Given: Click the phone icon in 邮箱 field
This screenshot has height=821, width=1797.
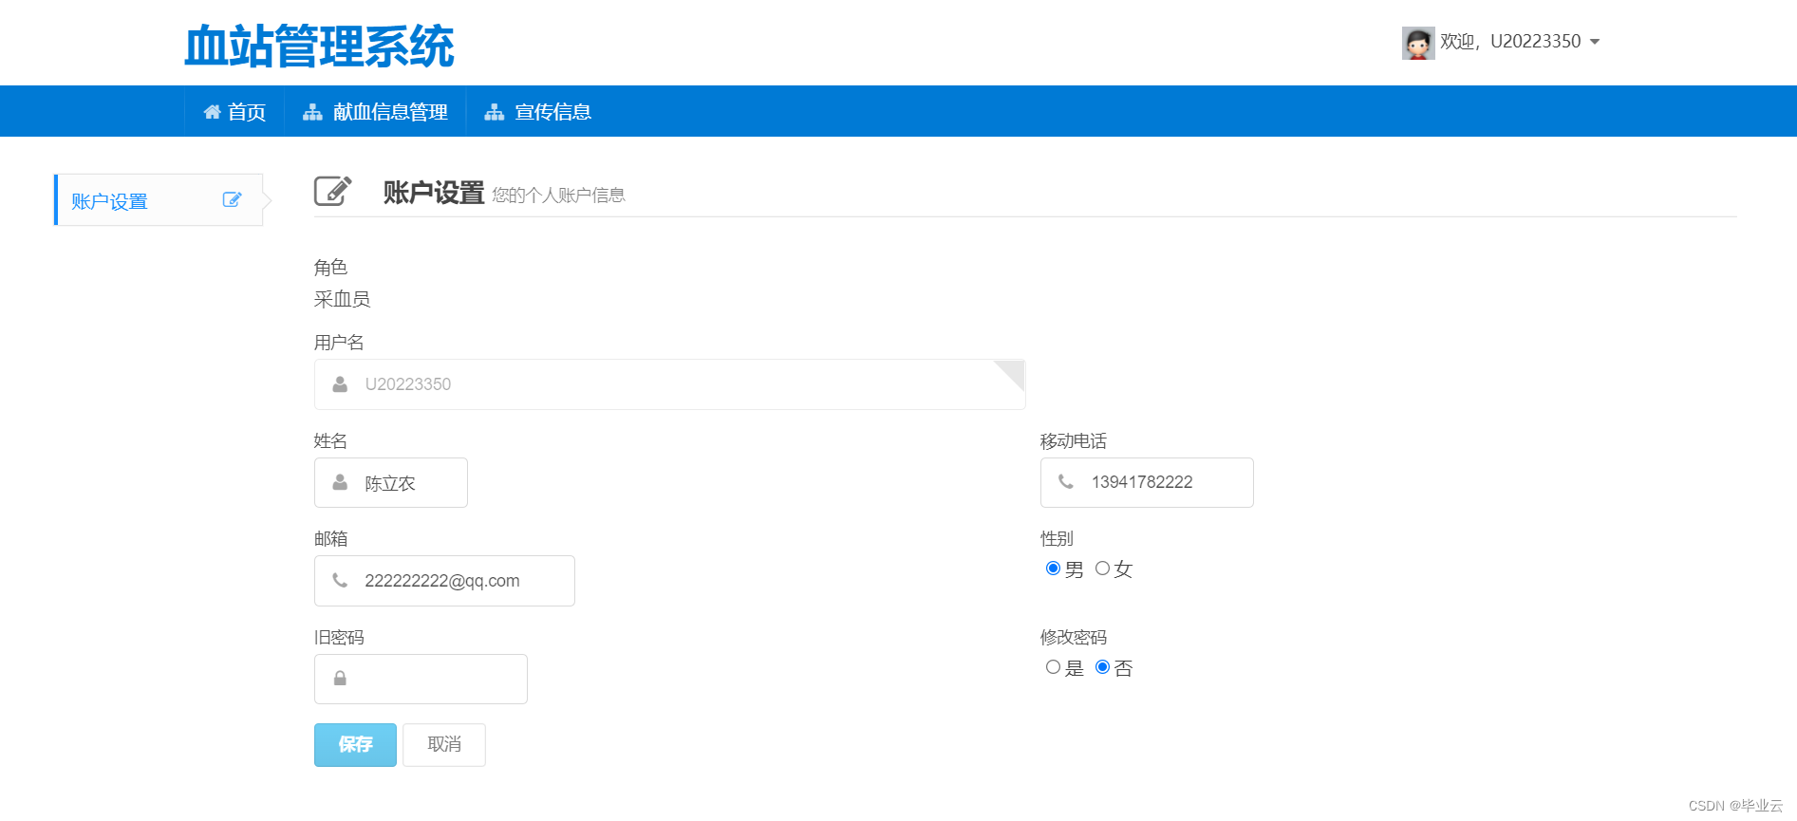Looking at the screenshot, I should 340,580.
